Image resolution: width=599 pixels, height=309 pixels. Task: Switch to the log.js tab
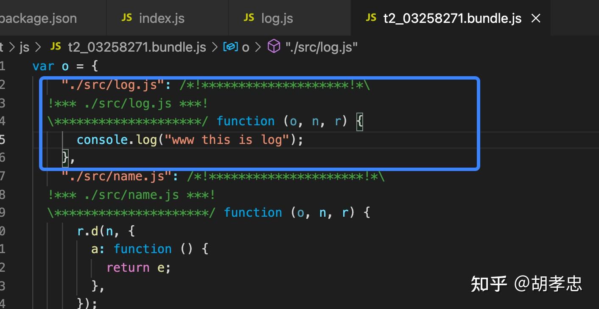277,18
